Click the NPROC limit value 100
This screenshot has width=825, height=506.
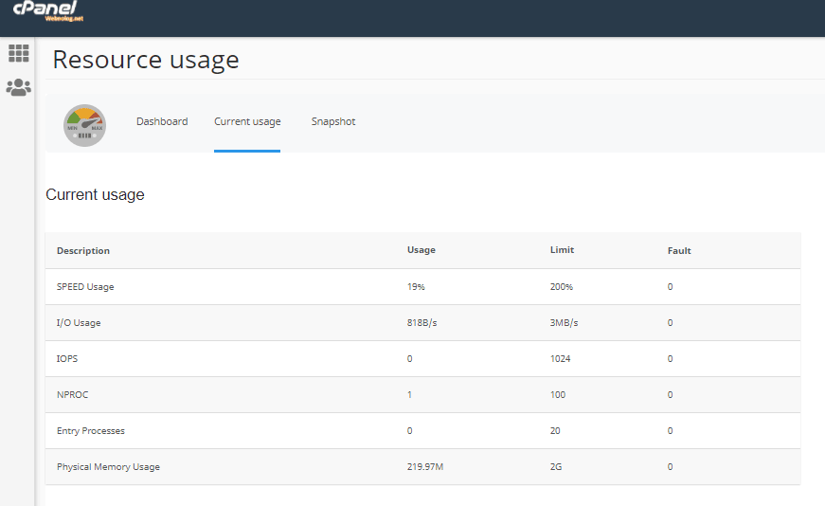point(558,395)
